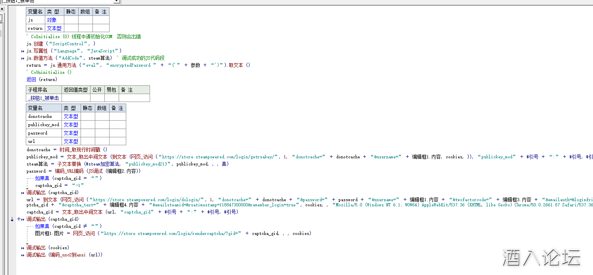
Task: Click arrow marker beside 调试输出 (编码_usc2到ansi (url))
Action: (x=23, y=255)
